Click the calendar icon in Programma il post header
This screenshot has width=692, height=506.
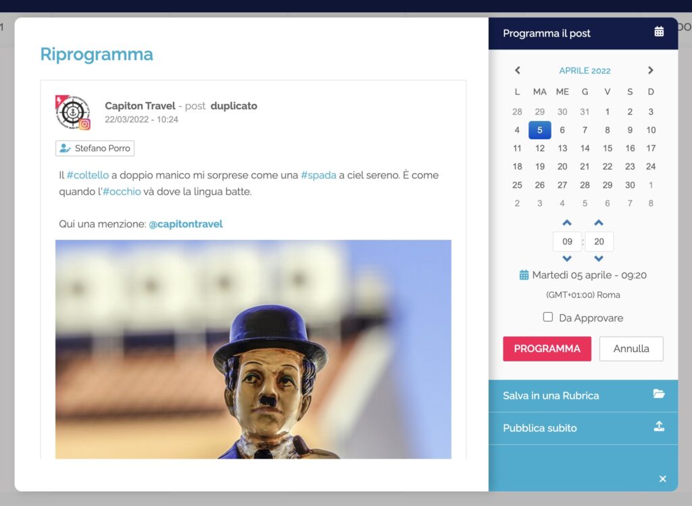pyautogui.click(x=659, y=32)
